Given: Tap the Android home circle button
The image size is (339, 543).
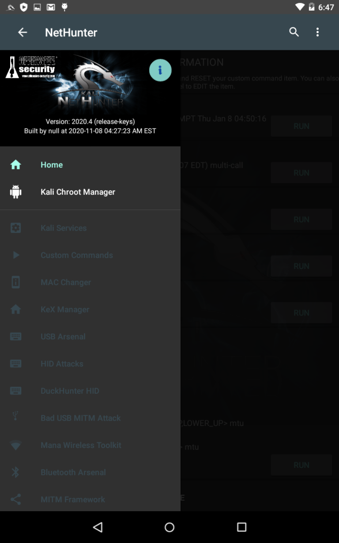Looking at the screenshot, I should point(169,527).
